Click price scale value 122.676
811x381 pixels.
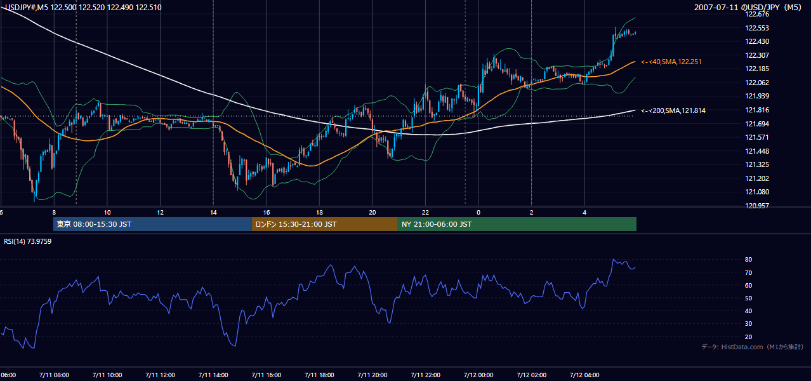click(756, 14)
